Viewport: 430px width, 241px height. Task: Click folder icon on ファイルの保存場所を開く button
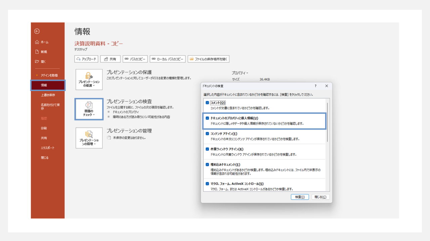coord(191,59)
